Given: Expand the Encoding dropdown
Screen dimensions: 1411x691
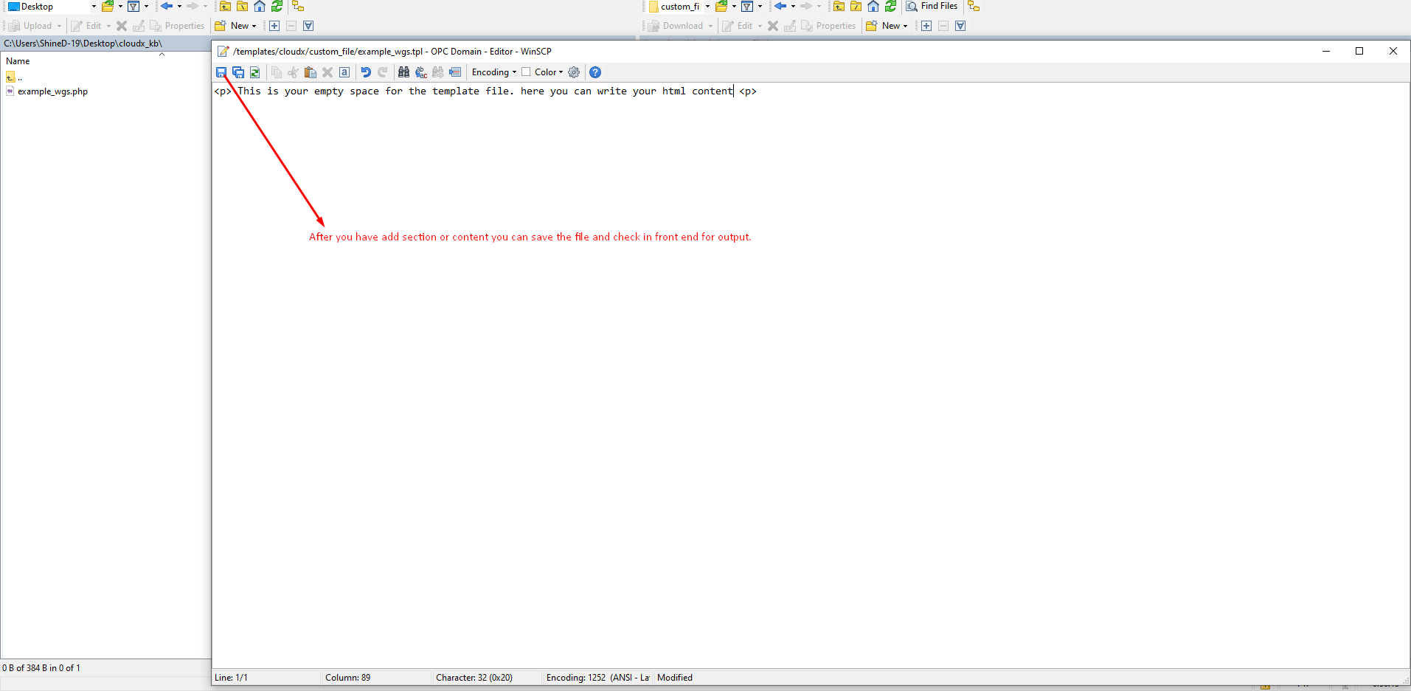Looking at the screenshot, I should [494, 72].
